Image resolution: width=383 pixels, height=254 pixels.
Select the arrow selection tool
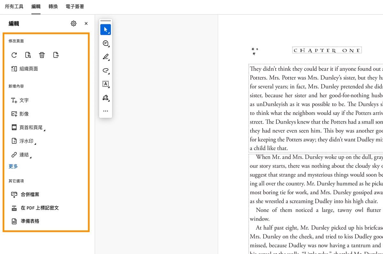point(106,29)
